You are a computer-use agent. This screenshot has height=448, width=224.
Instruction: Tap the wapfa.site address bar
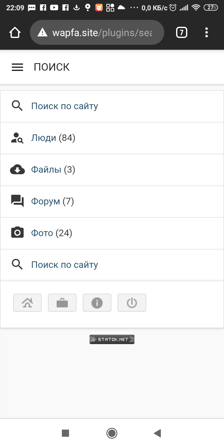tap(102, 32)
